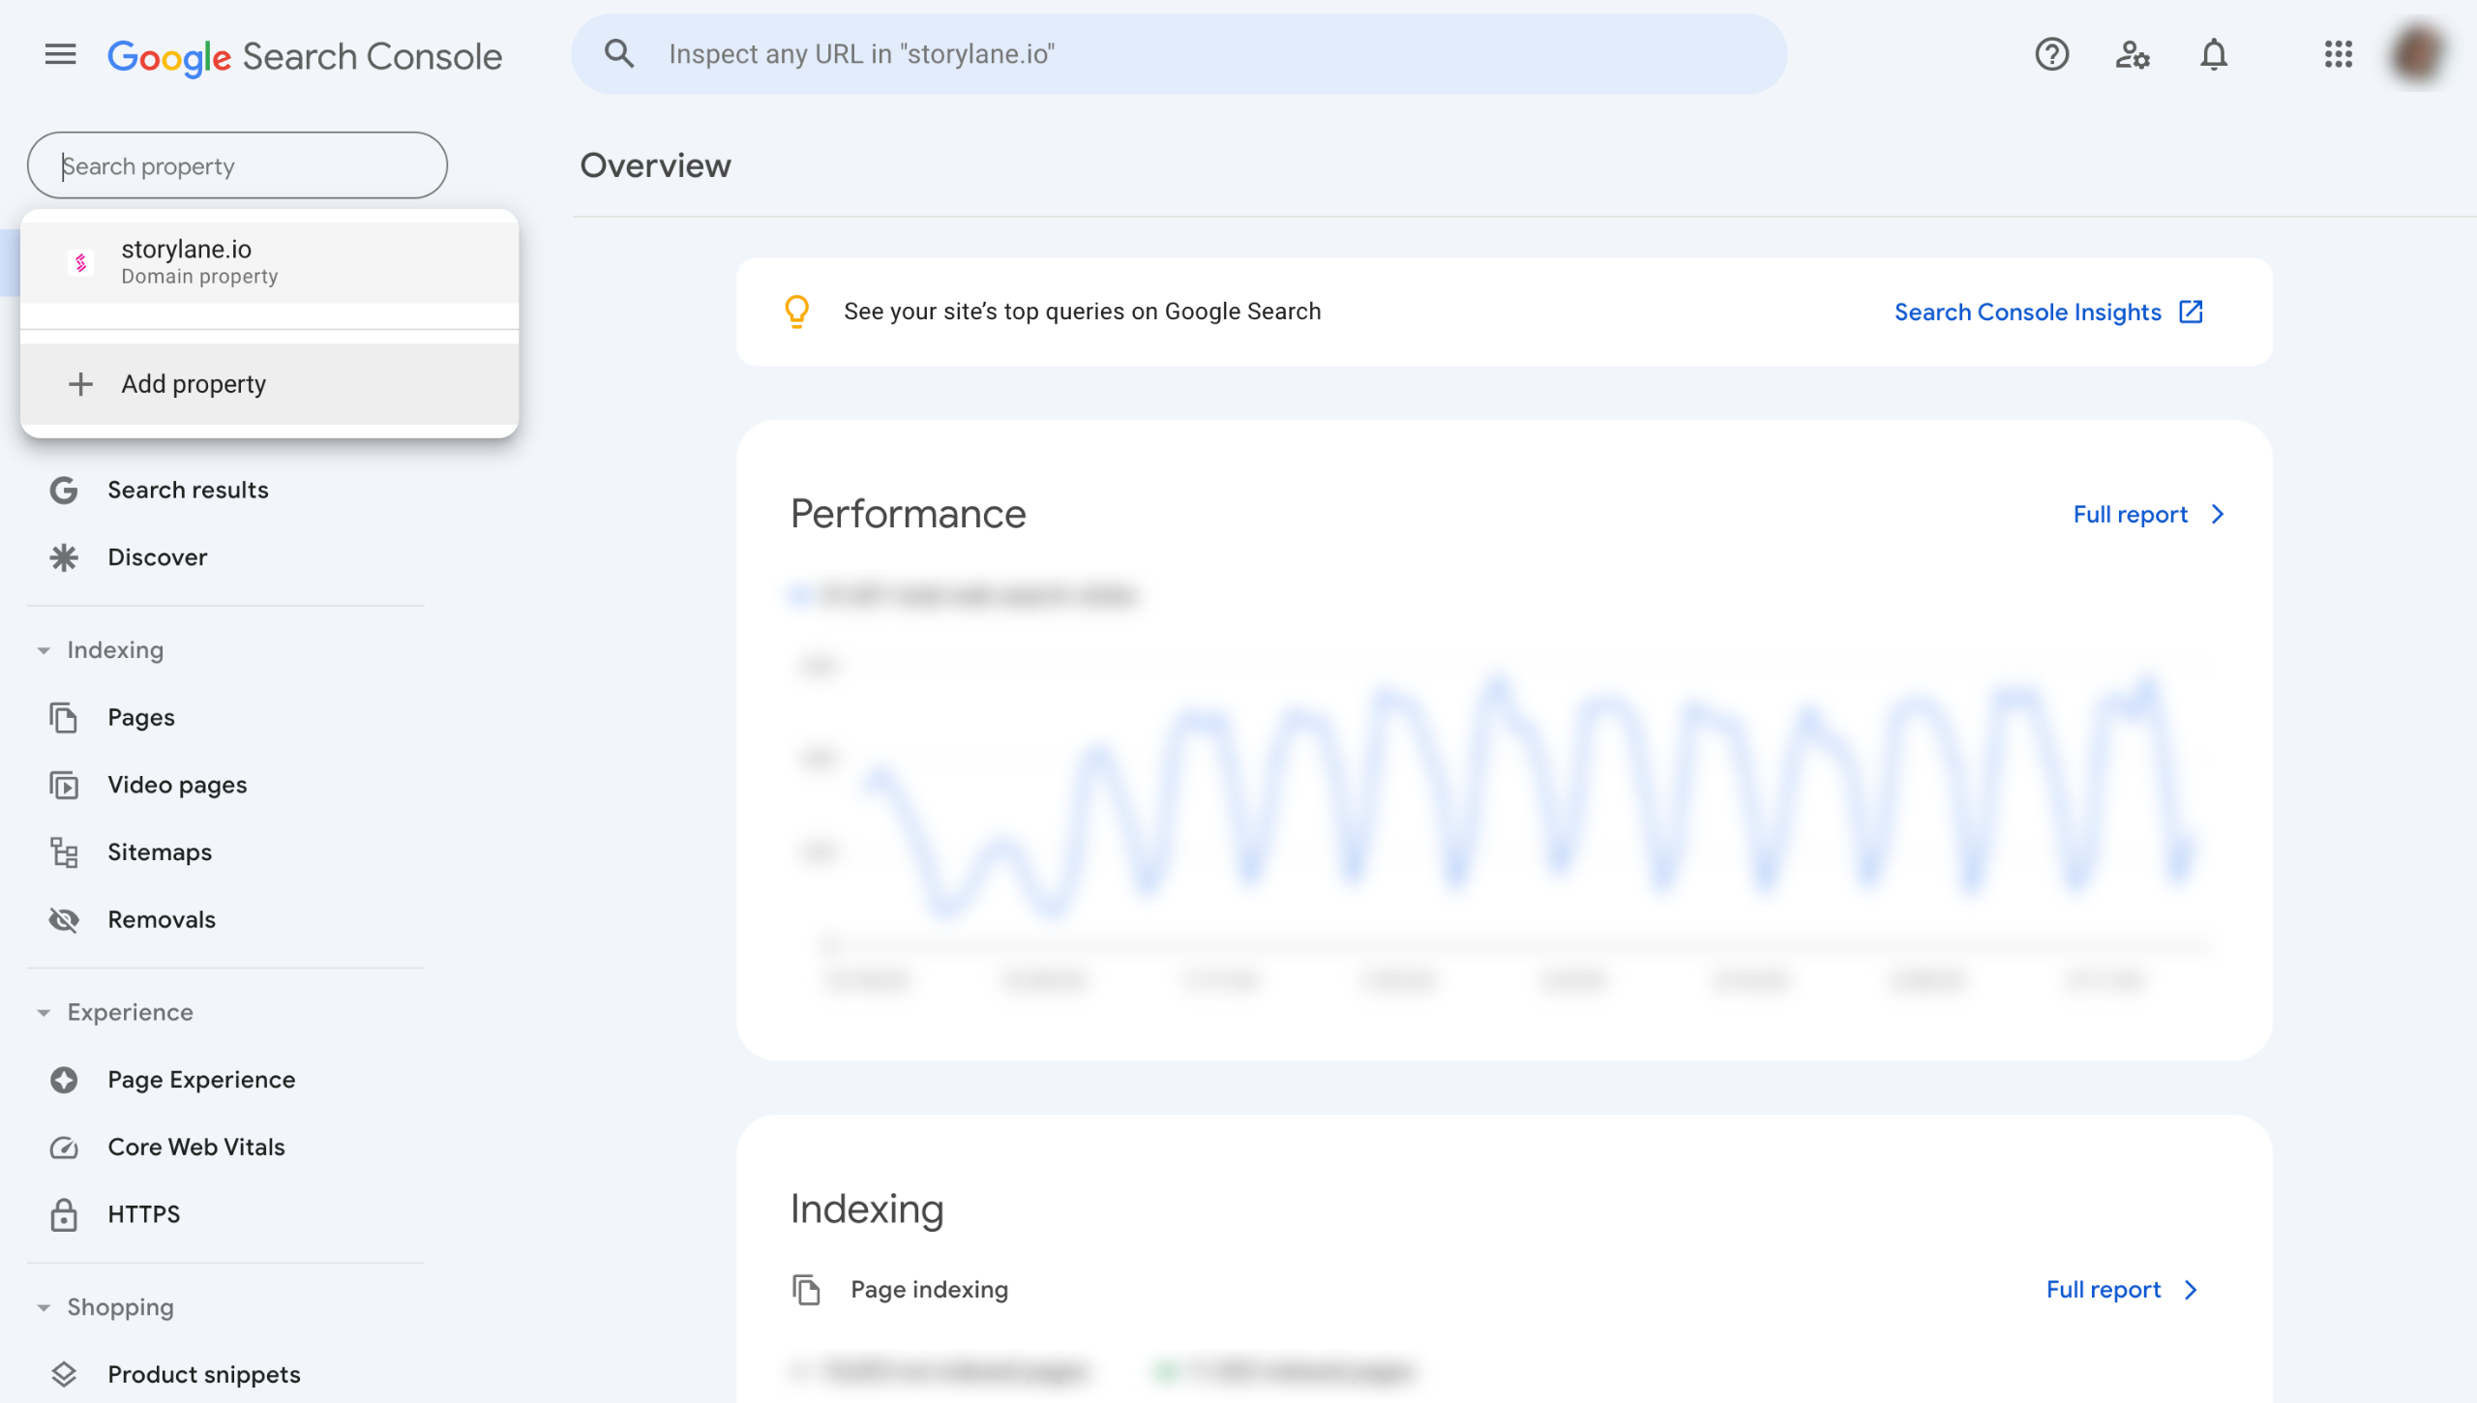Collapse the Experience section
The width and height of the screenshot is (2477, 1403).
[x=44, y=1012]
